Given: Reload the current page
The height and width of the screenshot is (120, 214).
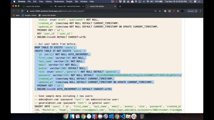Looking at the screenshot, I should (x=22, y=11).
